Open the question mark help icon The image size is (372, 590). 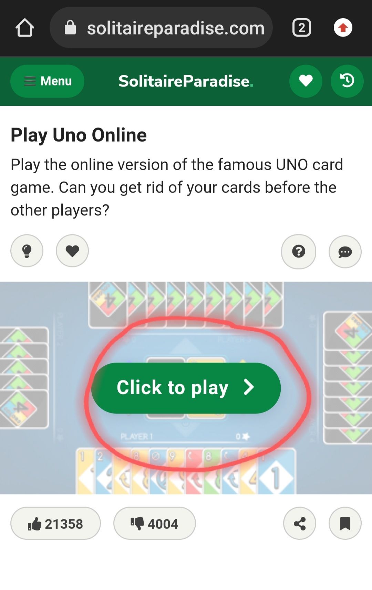tap(299, 252)
